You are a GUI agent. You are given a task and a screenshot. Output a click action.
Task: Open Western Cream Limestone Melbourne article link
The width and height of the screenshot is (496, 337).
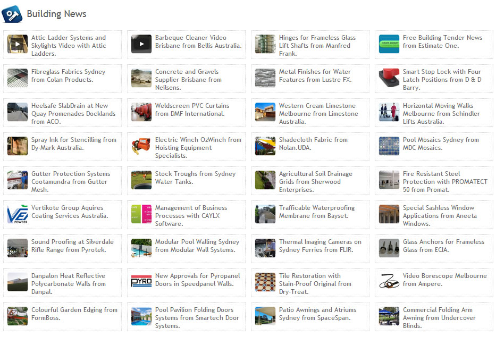point(318,114)
